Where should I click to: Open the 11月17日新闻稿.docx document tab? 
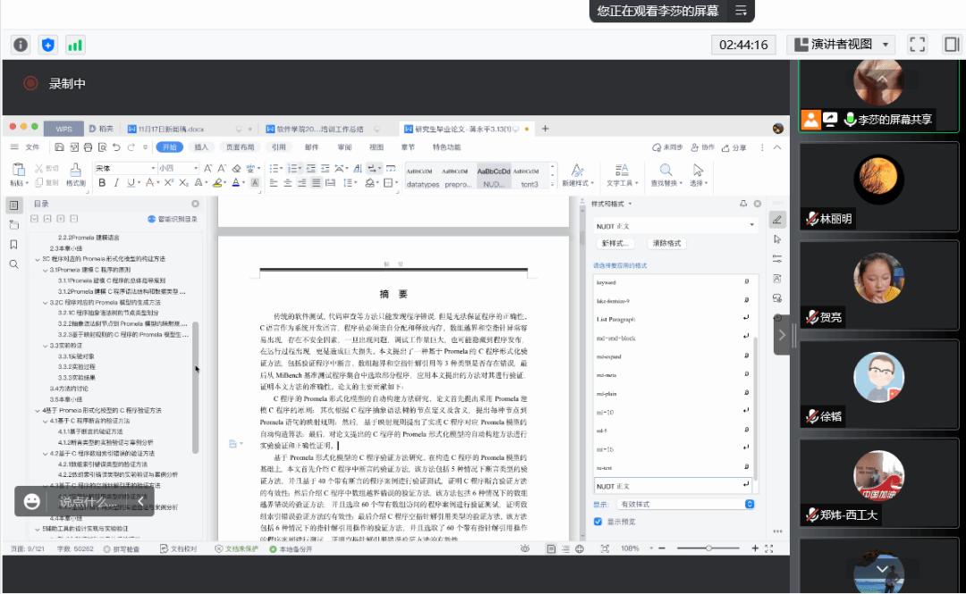[171, 129]
